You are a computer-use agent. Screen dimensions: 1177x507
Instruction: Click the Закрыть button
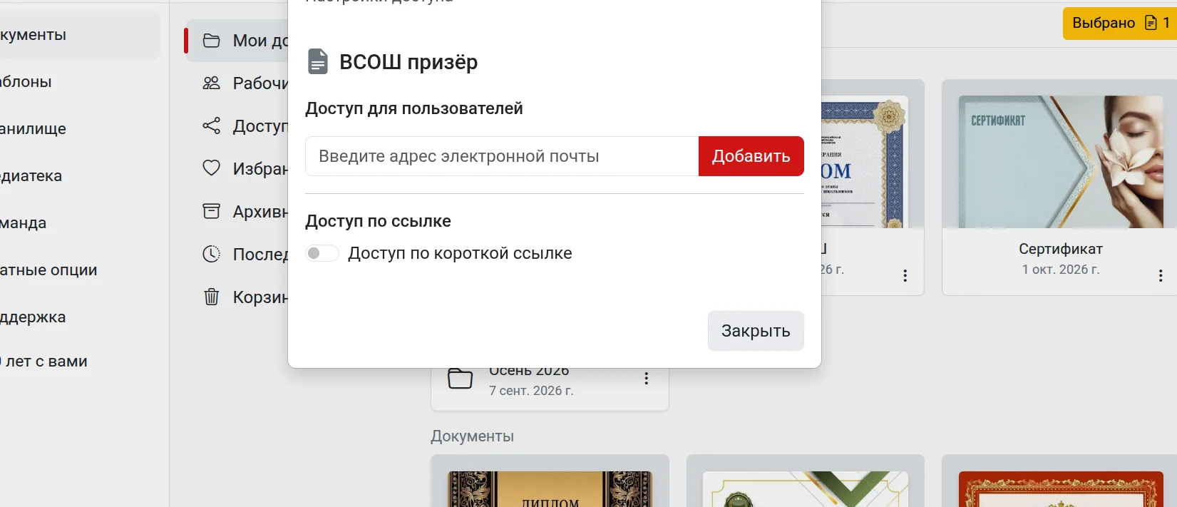tap(756, 331)
